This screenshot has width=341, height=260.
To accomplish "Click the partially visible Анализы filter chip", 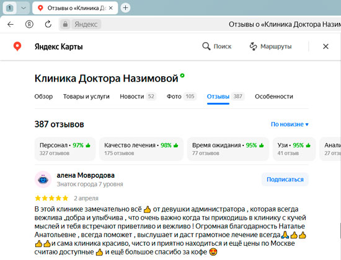I will click(x=330, y=149).
